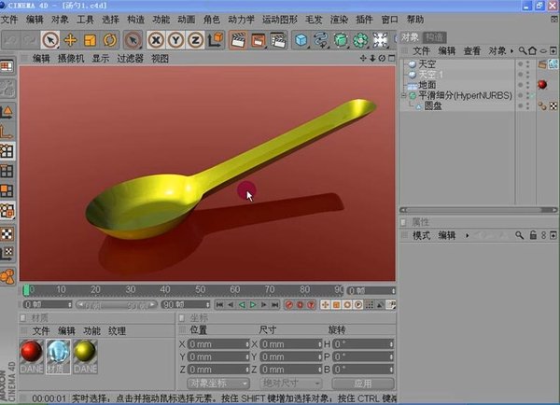
Task: Click the stepper on position X field
Action: [247, 344]
